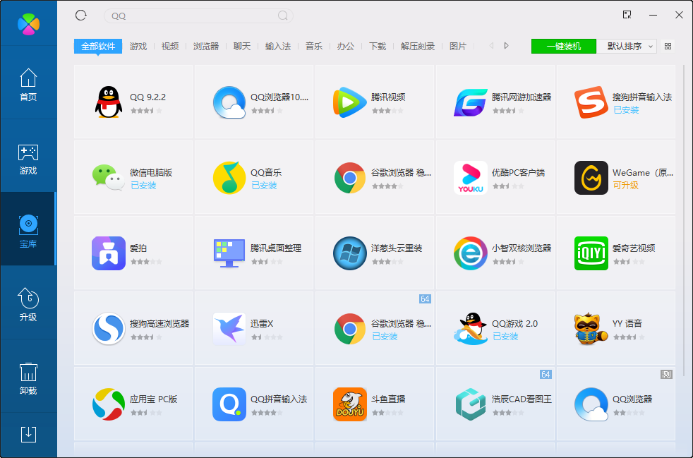The image size is (693, 458).
Task: Click 已安装 label under QQ音乐
Action: pyautogui.click(x=264, y=185)
